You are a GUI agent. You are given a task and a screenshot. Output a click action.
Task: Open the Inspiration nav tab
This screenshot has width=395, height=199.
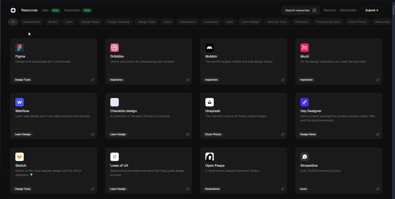(x=72, y=10)
